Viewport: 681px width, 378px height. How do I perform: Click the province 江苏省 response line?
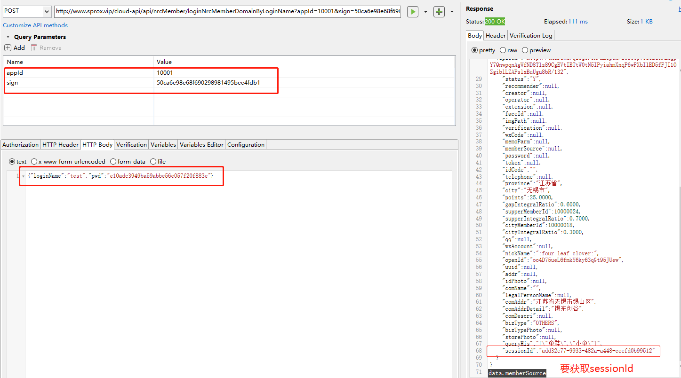click(x=533, y=183)
